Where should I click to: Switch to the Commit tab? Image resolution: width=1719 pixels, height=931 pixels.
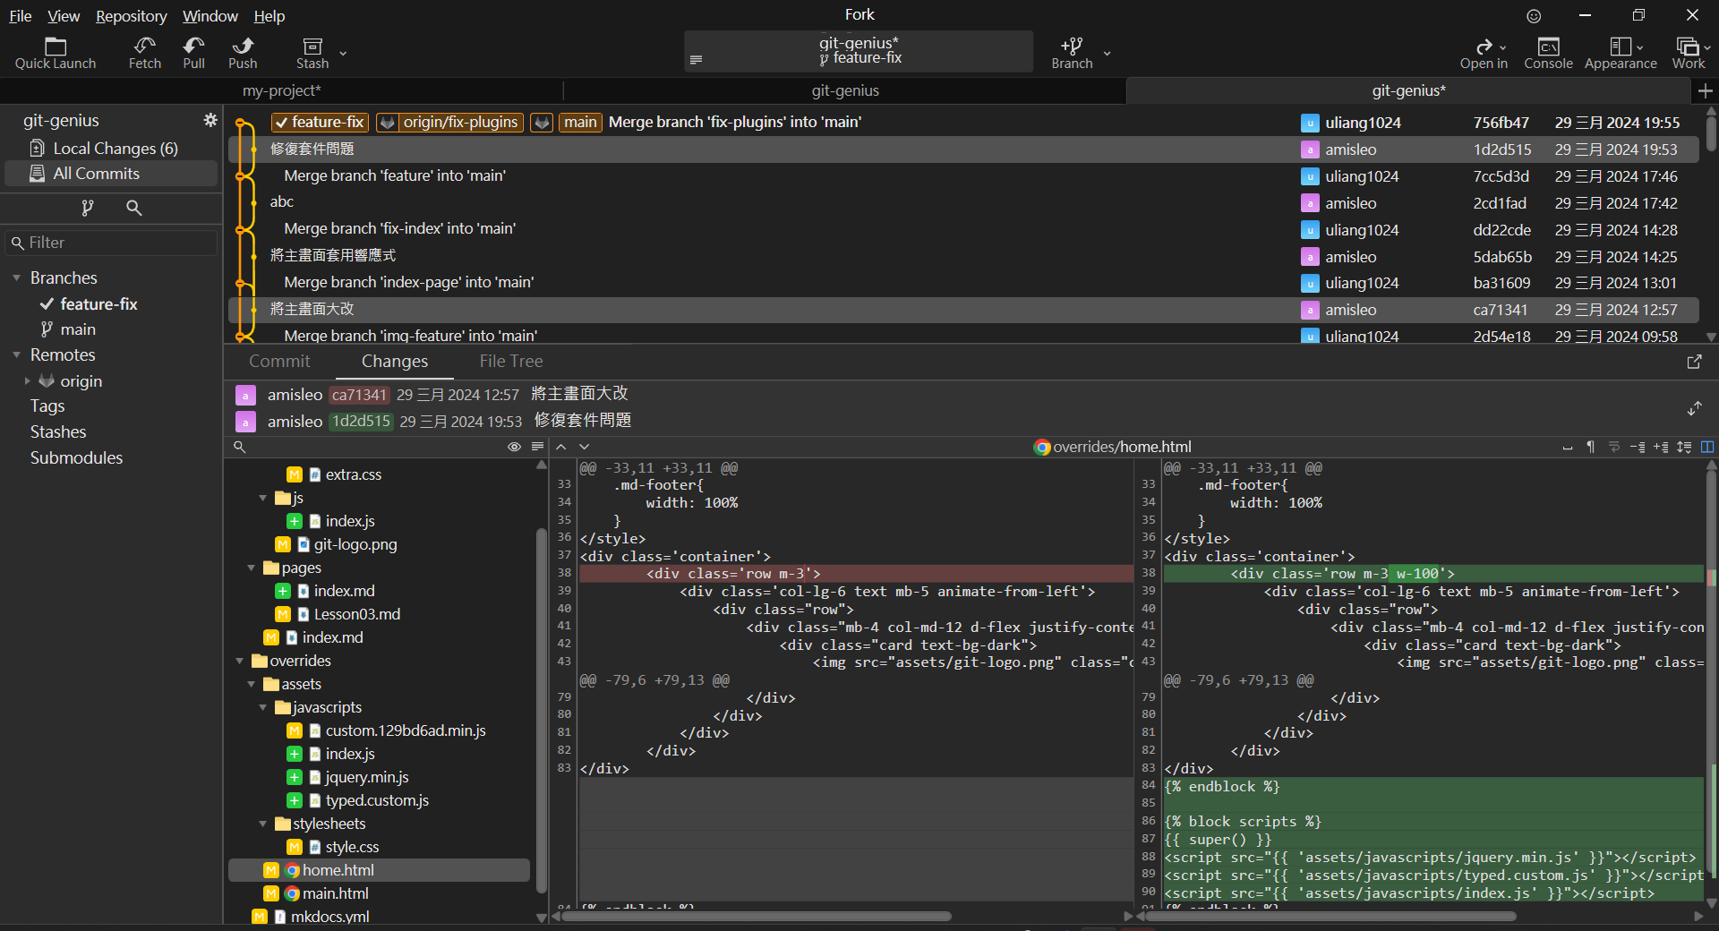click(279, 362)
